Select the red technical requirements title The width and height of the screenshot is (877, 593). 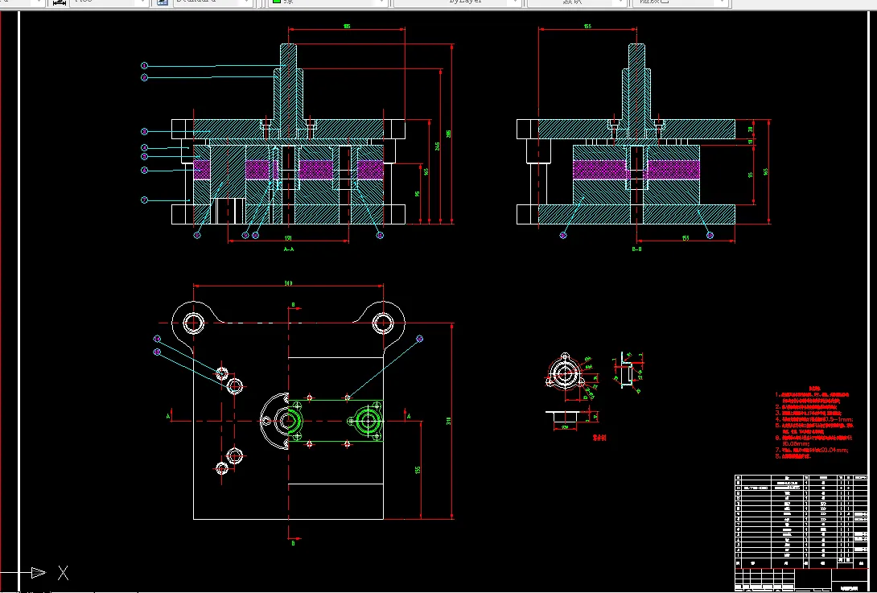[815, 388]
